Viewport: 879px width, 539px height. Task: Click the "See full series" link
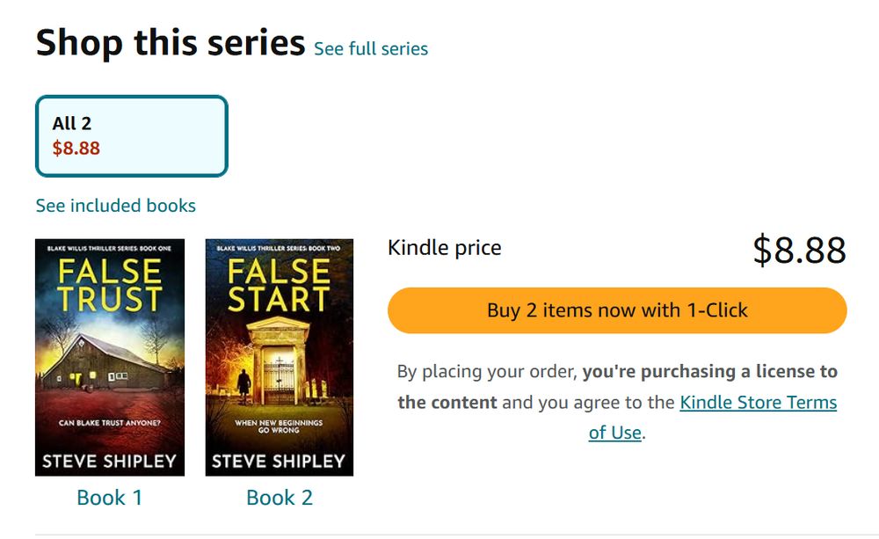coord(371,49)
